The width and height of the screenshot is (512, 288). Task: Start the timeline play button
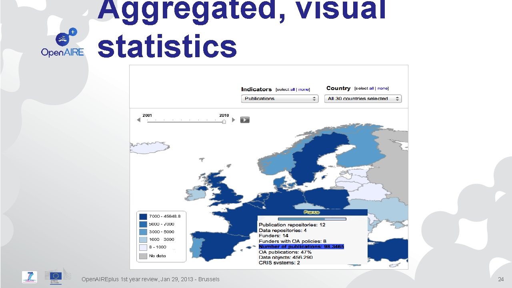pos(245,120)
